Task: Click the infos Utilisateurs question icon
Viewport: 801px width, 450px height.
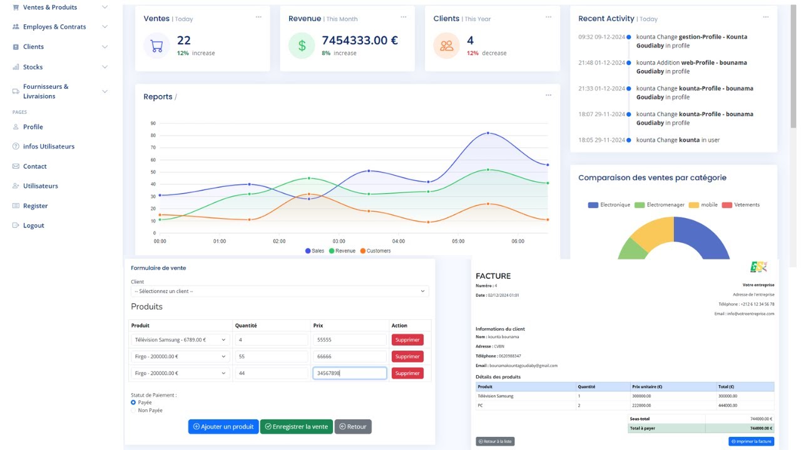Action: point(16,146)
